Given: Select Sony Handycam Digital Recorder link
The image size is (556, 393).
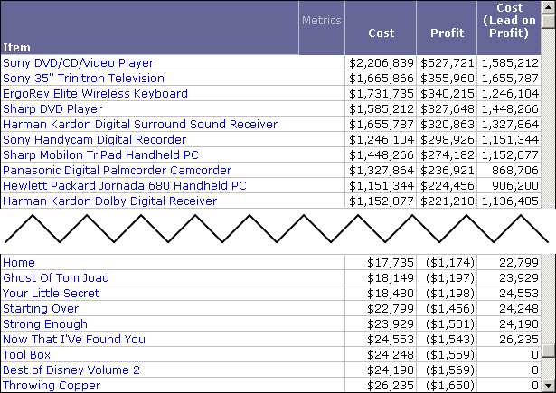Looking at the screenshot, I should (x=94, y=140).
